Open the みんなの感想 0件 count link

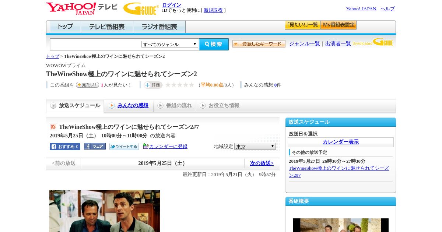click(x=276, y=85)
